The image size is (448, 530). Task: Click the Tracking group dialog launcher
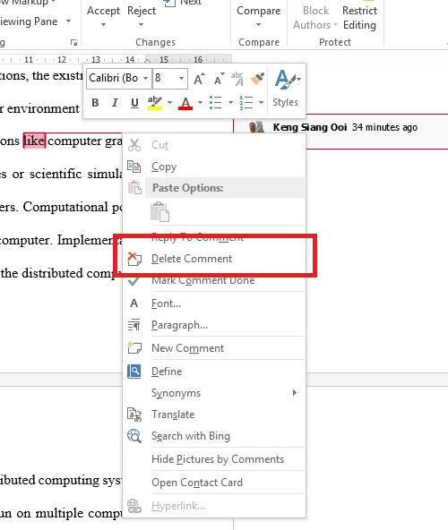[73, 42]
